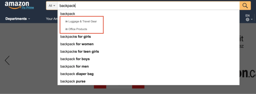This screenshot has width=256, height=94.
Task: Click the orange search magnifier button
Action: tap(245, 6)
